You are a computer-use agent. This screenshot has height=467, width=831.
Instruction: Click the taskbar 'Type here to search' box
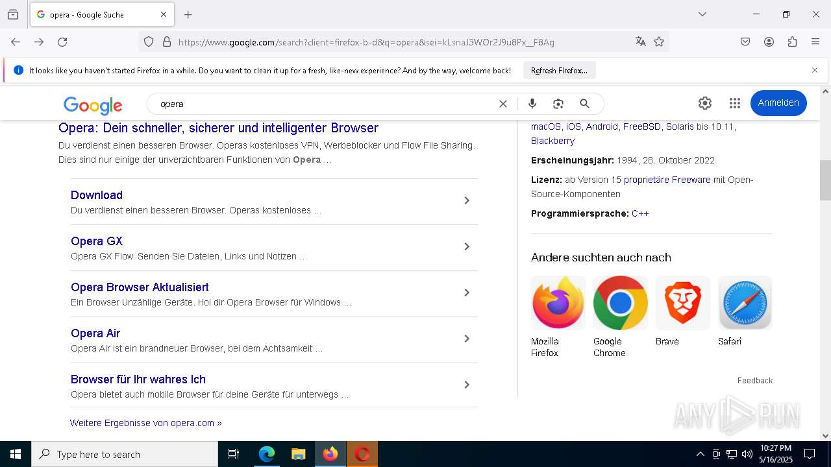tap(125, 454)
